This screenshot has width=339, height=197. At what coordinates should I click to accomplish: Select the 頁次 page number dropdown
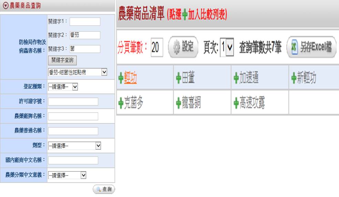point(227,48)
